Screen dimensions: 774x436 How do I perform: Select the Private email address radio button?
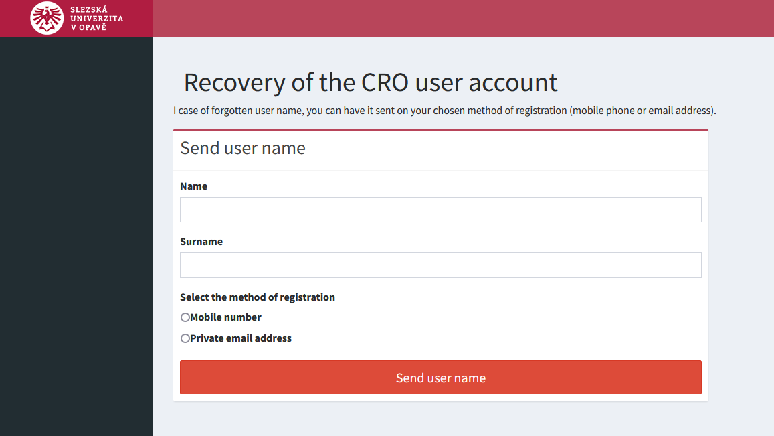click(185, 338)
